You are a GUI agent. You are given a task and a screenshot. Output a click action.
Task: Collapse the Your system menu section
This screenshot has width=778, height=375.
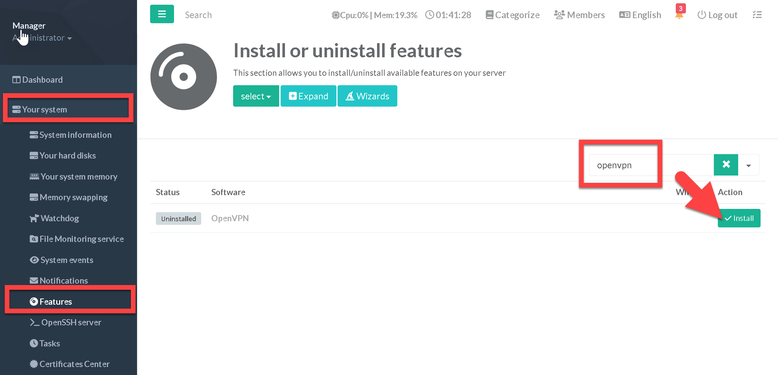pos(45,110)
